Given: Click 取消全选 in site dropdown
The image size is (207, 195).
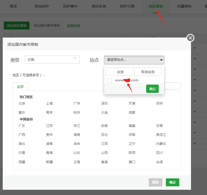Looking at the screenshot, I should (148, 72).
